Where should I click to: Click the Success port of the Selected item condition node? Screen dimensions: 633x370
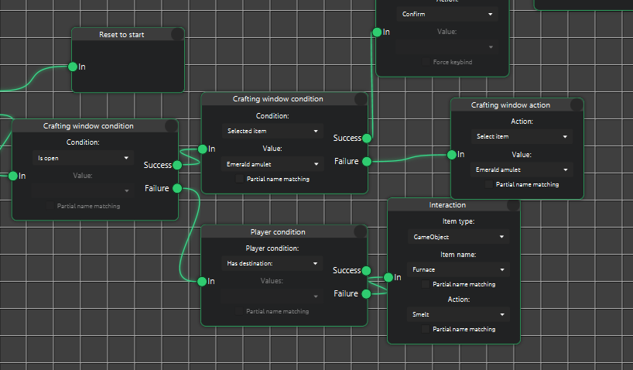point(367,138)
